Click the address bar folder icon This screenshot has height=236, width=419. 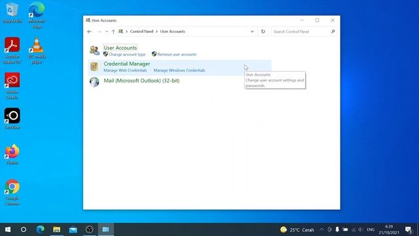[120, 31]
